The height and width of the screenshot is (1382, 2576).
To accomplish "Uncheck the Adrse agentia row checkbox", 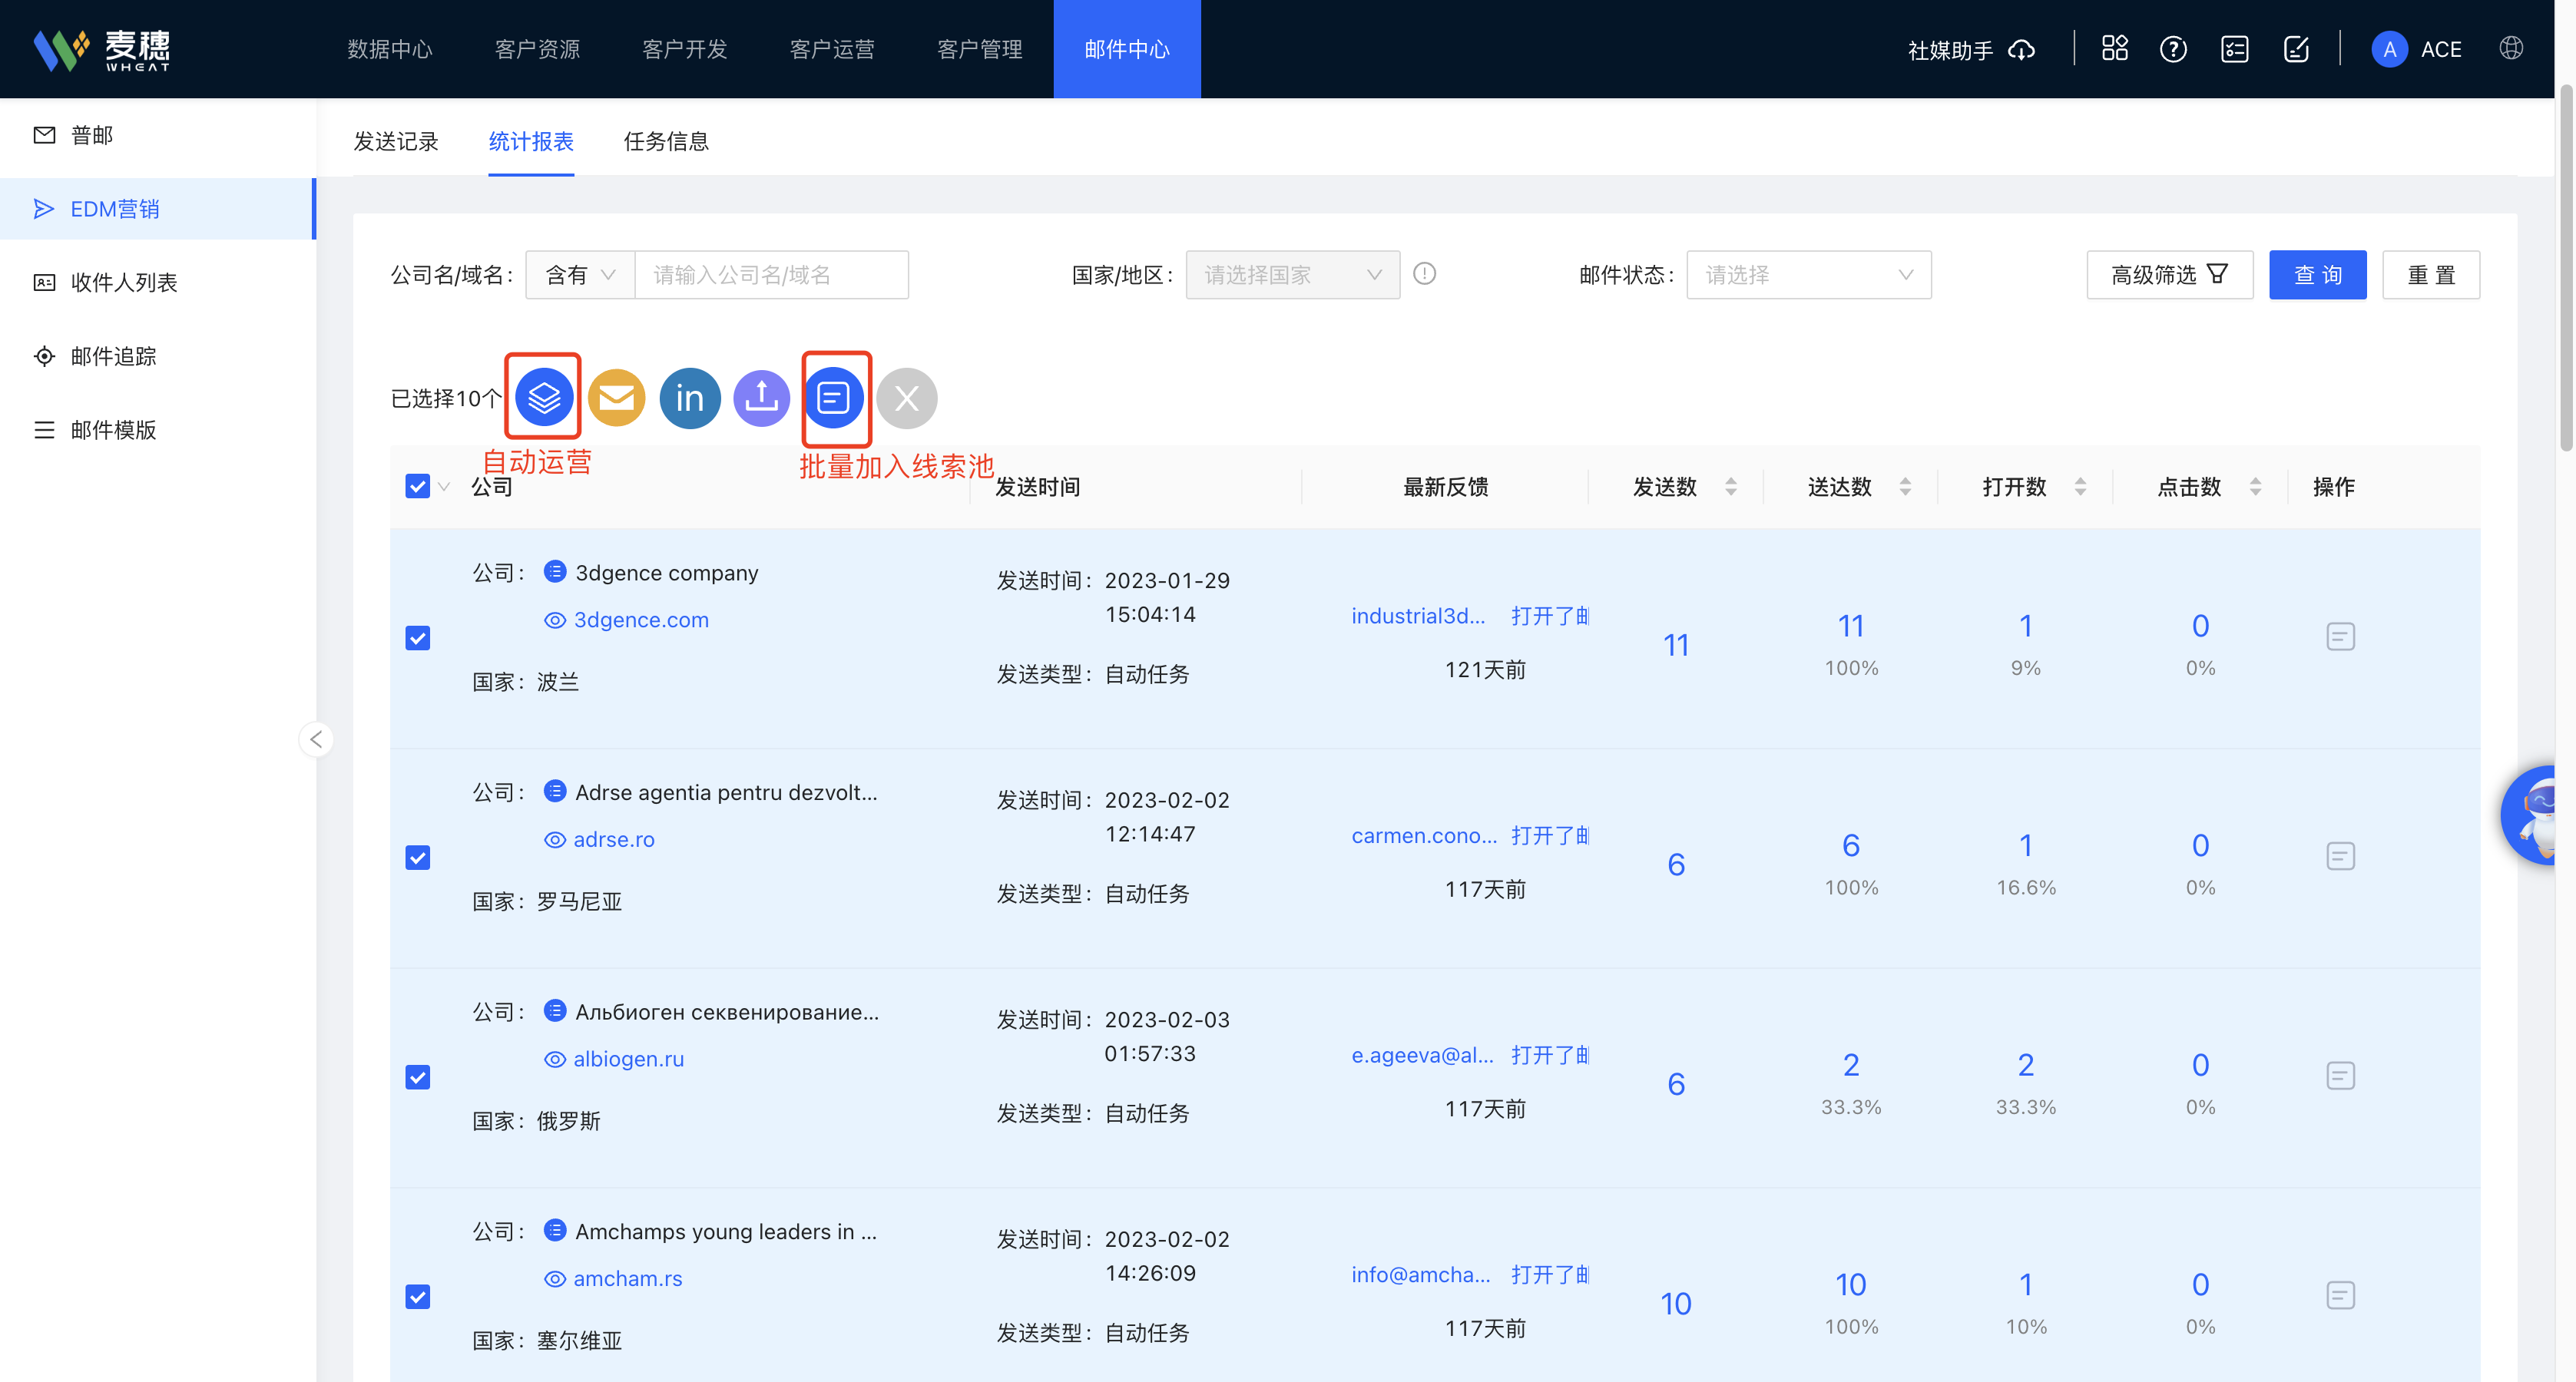I will coord(417,857).
